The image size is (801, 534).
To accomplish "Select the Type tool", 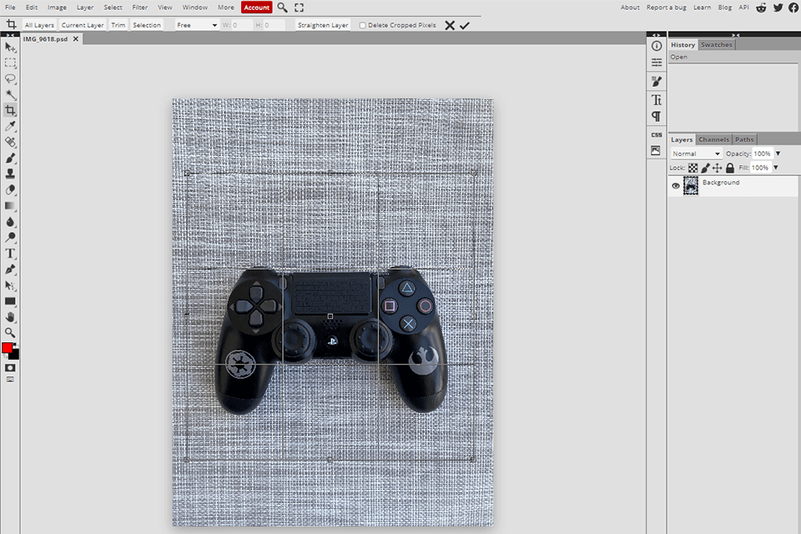I will [x=10, y=254].
